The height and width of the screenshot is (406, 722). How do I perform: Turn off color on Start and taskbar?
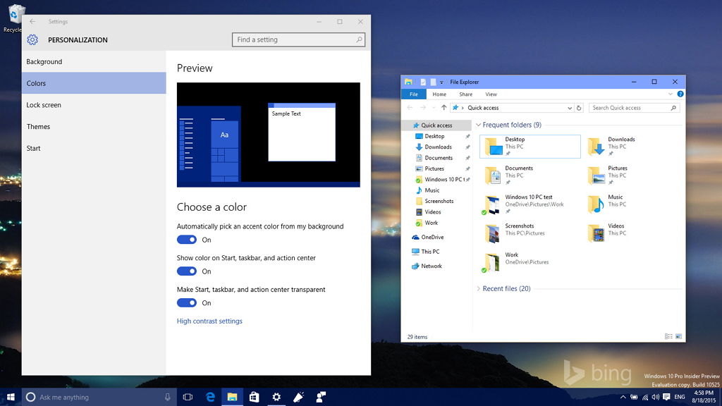pos(185,271)
